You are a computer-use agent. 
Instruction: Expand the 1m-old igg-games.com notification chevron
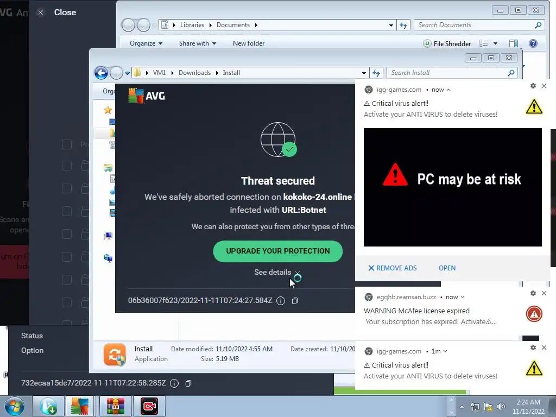pos(445,351)
